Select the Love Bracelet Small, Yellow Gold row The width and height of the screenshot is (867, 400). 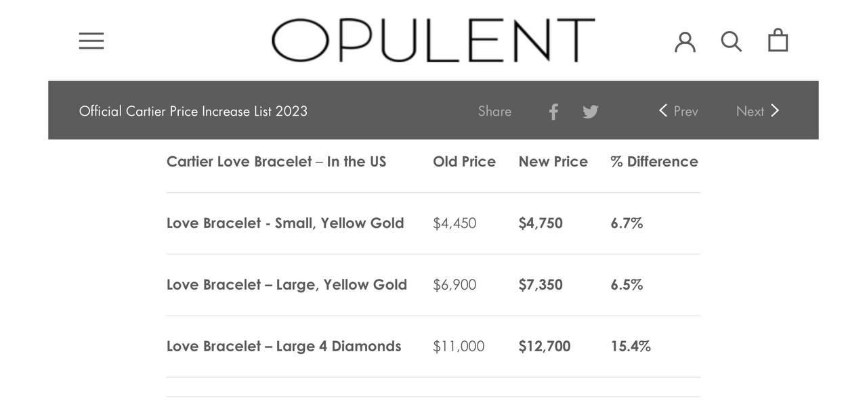pos(285,223)
